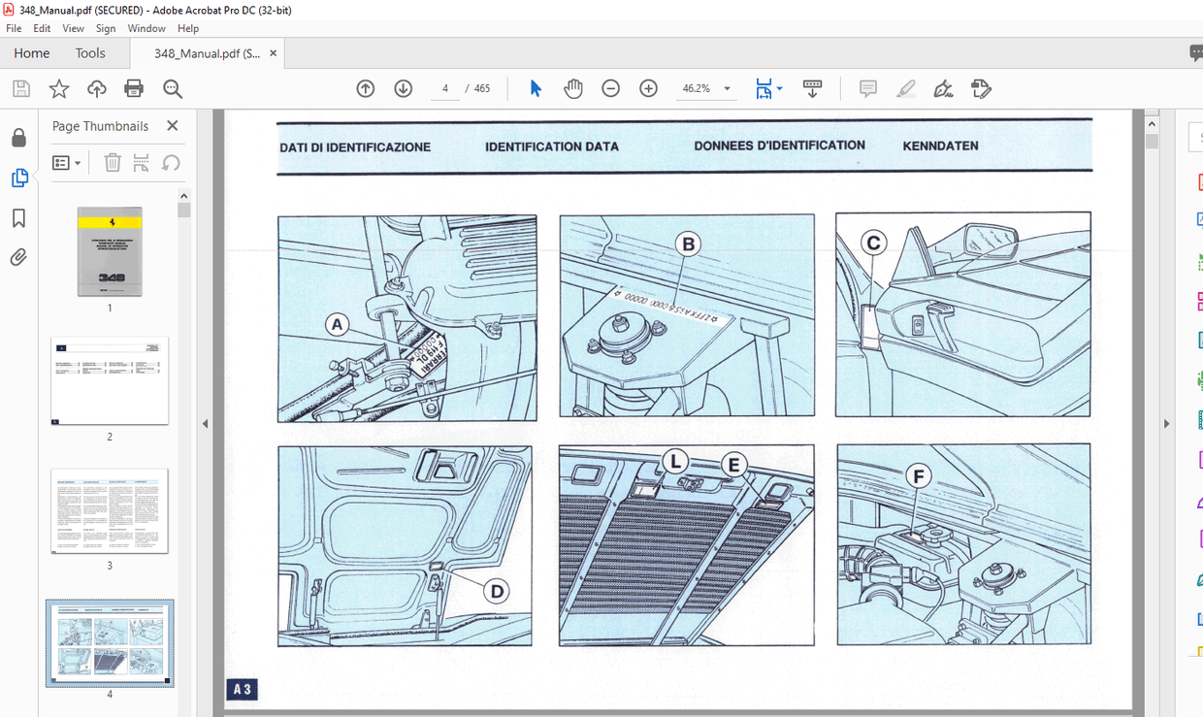Zoom in on the document

point(647,87)
